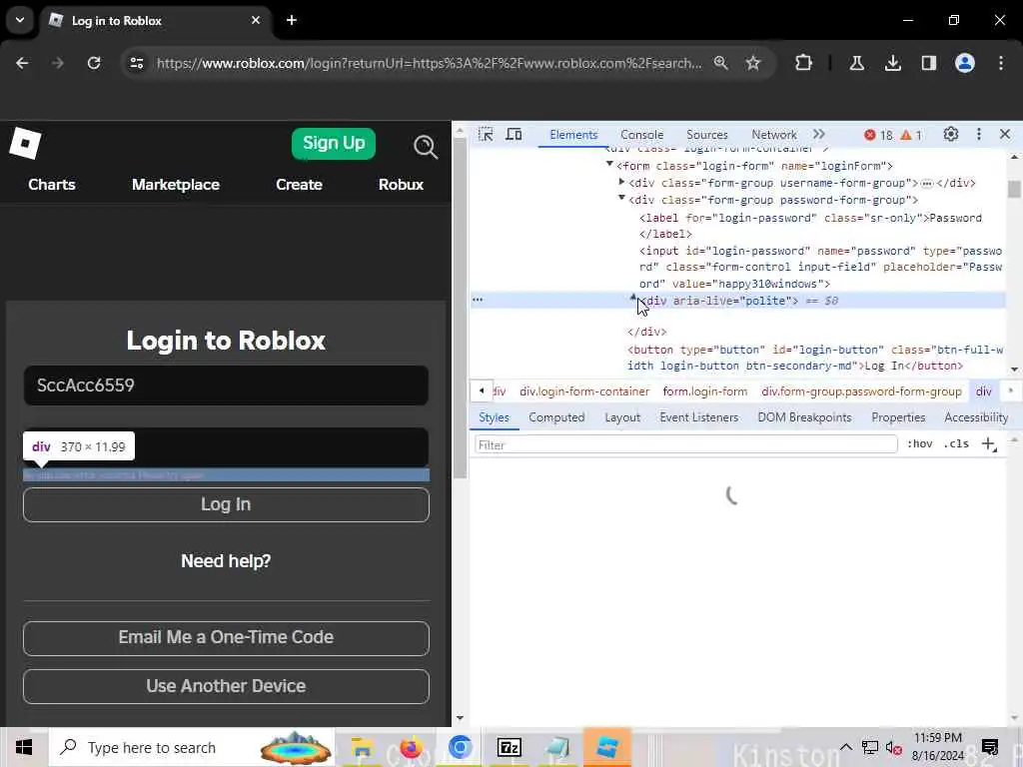The width and height of the screenshot is (1023, 767).
Task: Toggle :hov element state panel
Action: pyautogui.click(x=919, y=444)
